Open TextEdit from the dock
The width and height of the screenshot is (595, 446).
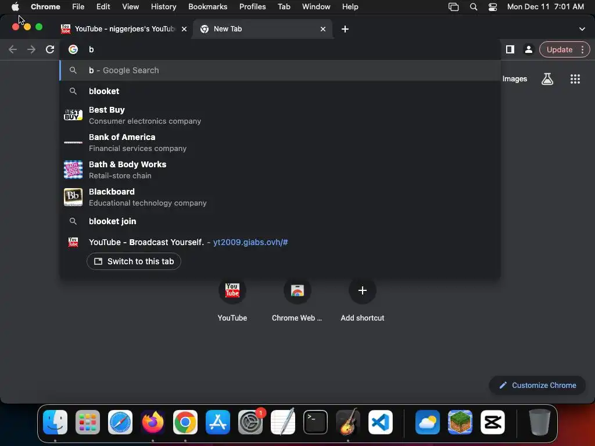click(283, 422)
